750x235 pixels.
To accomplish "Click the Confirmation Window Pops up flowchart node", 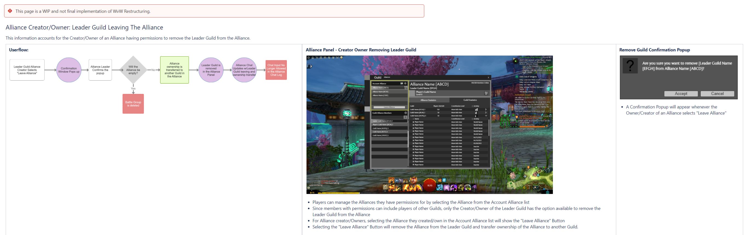I will click(x=69, y=70).
